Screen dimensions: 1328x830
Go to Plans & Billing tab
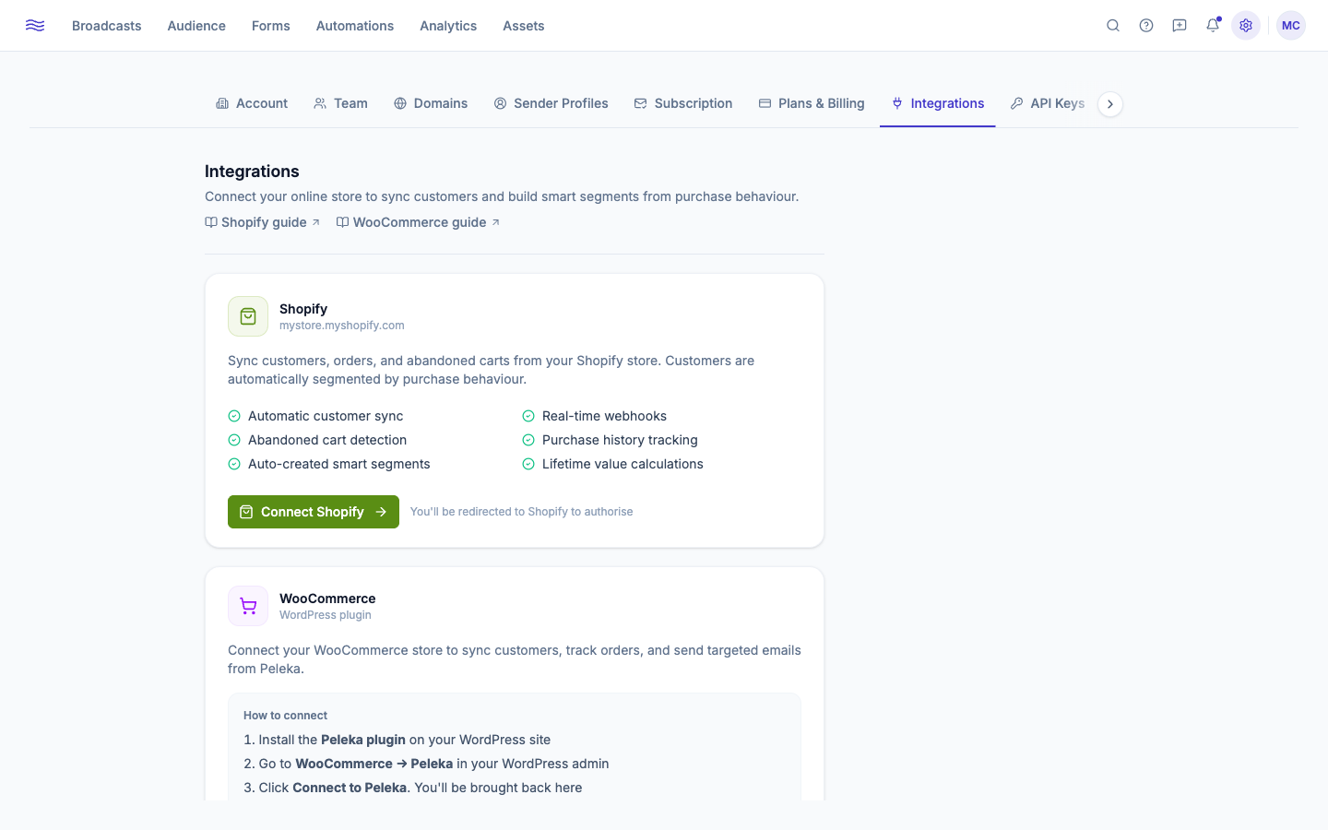[812, 103]
